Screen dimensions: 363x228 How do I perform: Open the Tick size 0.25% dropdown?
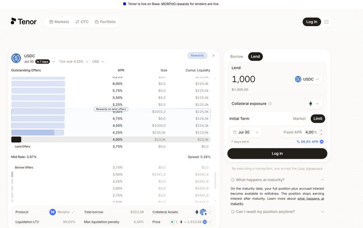74,61
